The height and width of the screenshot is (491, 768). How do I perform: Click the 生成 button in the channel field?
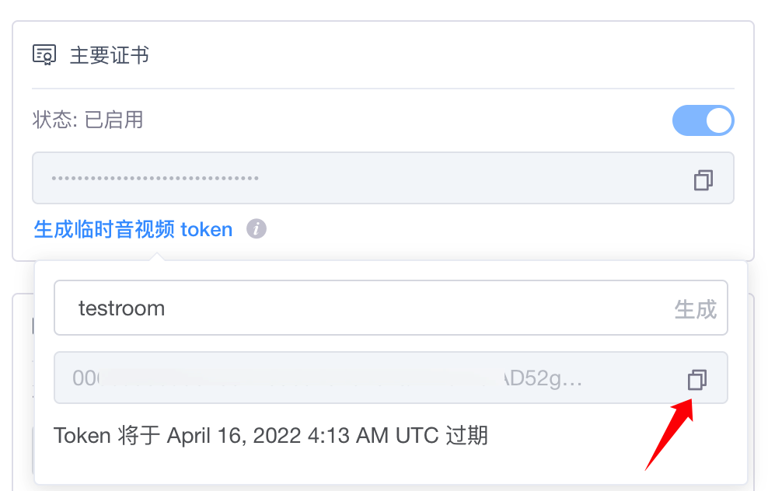(696, 309)
